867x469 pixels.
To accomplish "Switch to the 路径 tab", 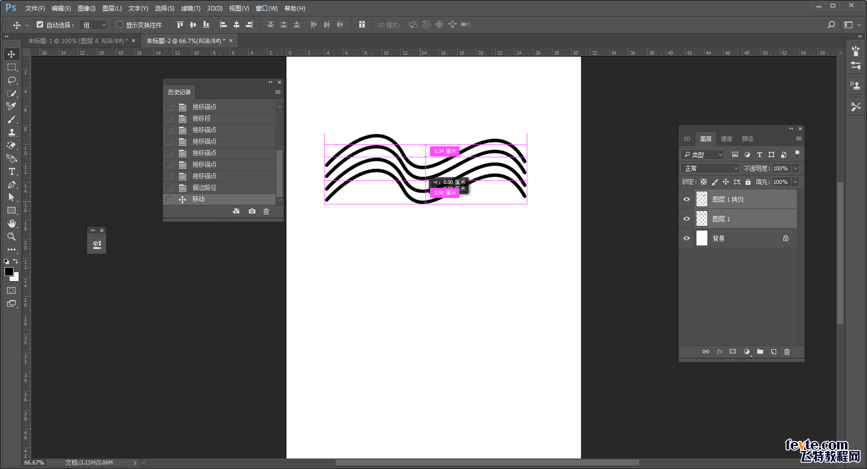I will 748,139.
